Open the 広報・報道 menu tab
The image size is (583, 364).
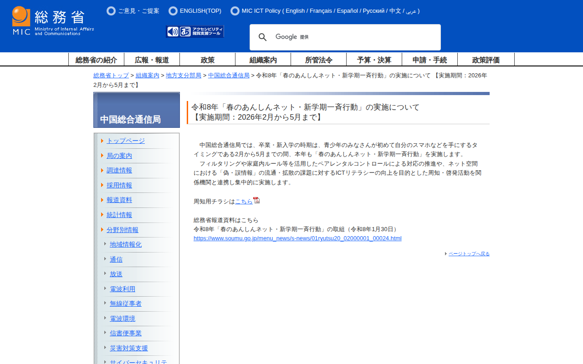tap(152, 60)
